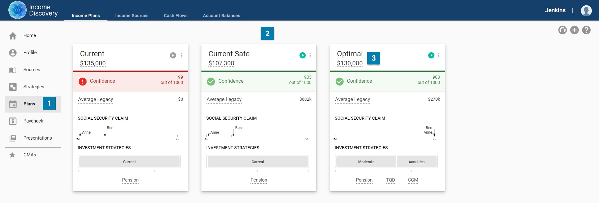Click Confidence link in Current Safe card
Screen dimensions: 599x203
[231, 81]
